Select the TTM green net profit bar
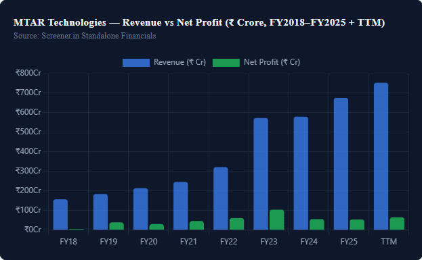 [x=397, y=224]
